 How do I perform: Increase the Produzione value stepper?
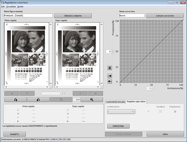(112, 51)
